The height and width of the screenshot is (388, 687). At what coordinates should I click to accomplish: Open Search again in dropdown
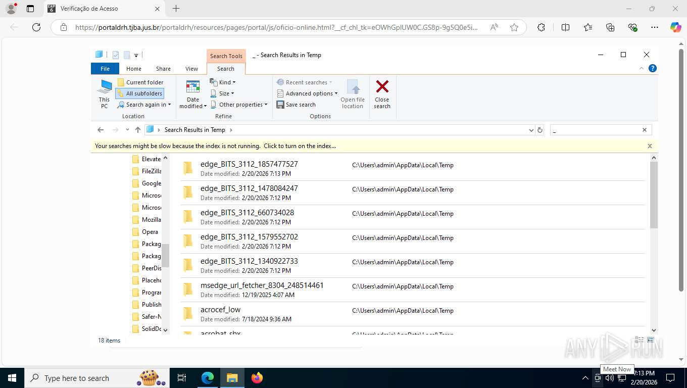[x=144, y=105]
